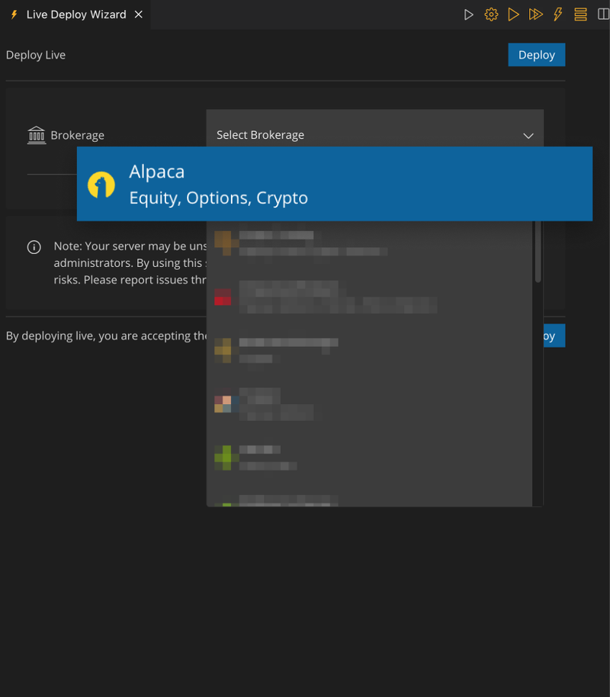The image size is (610, 697).
Task: Open project settings via gear icon
Action: point(491,14)
